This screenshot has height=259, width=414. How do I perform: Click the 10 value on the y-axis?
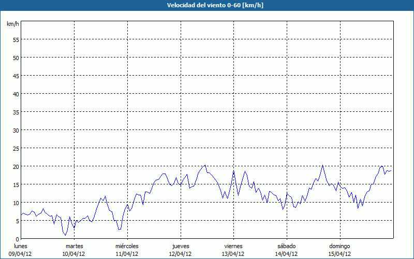(16, 203)
